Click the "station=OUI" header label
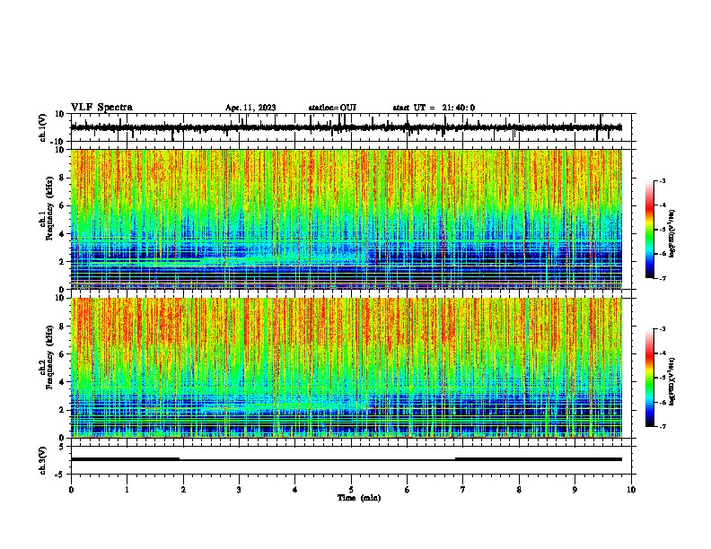 click(x=332, y=108)
